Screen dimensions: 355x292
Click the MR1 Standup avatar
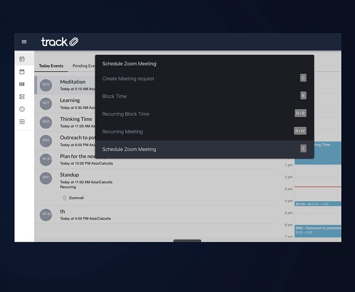[46, 178]
